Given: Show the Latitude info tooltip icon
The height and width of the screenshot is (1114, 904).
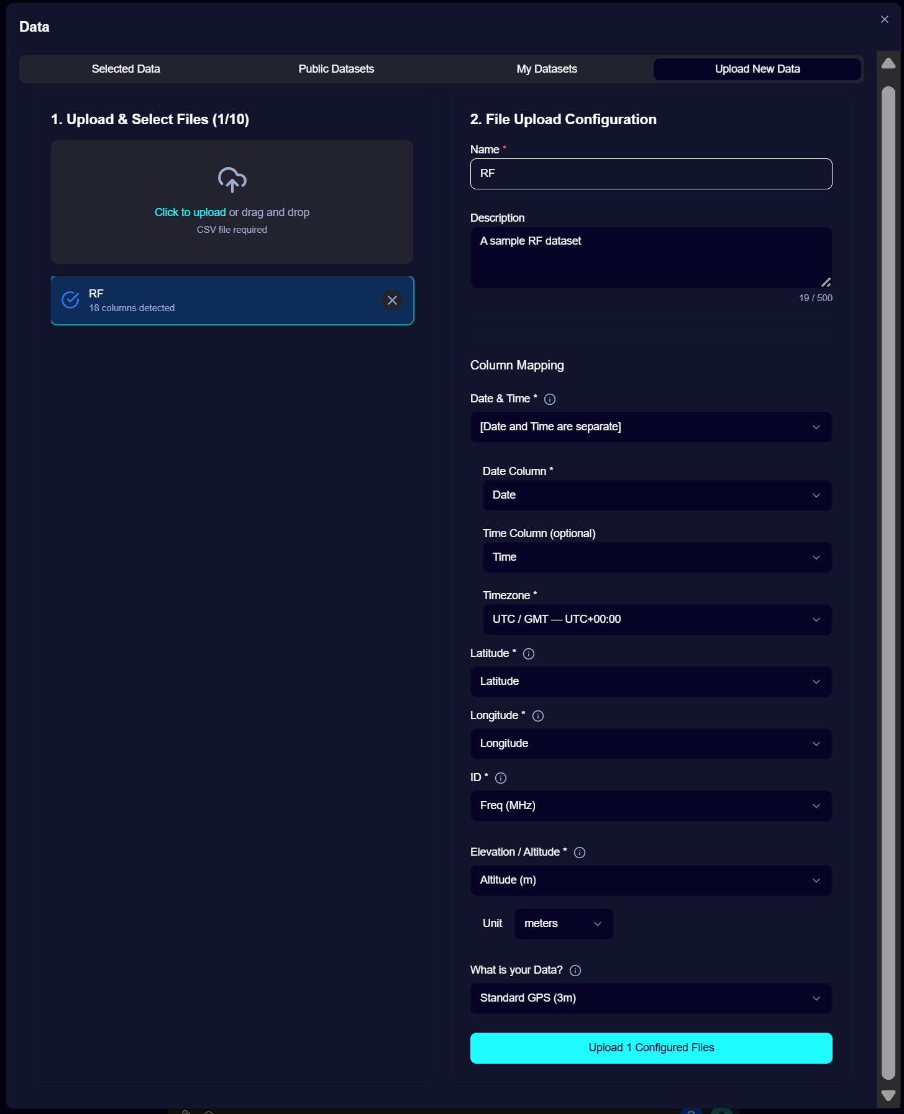Looking at the screenshot, I should 529,654.
